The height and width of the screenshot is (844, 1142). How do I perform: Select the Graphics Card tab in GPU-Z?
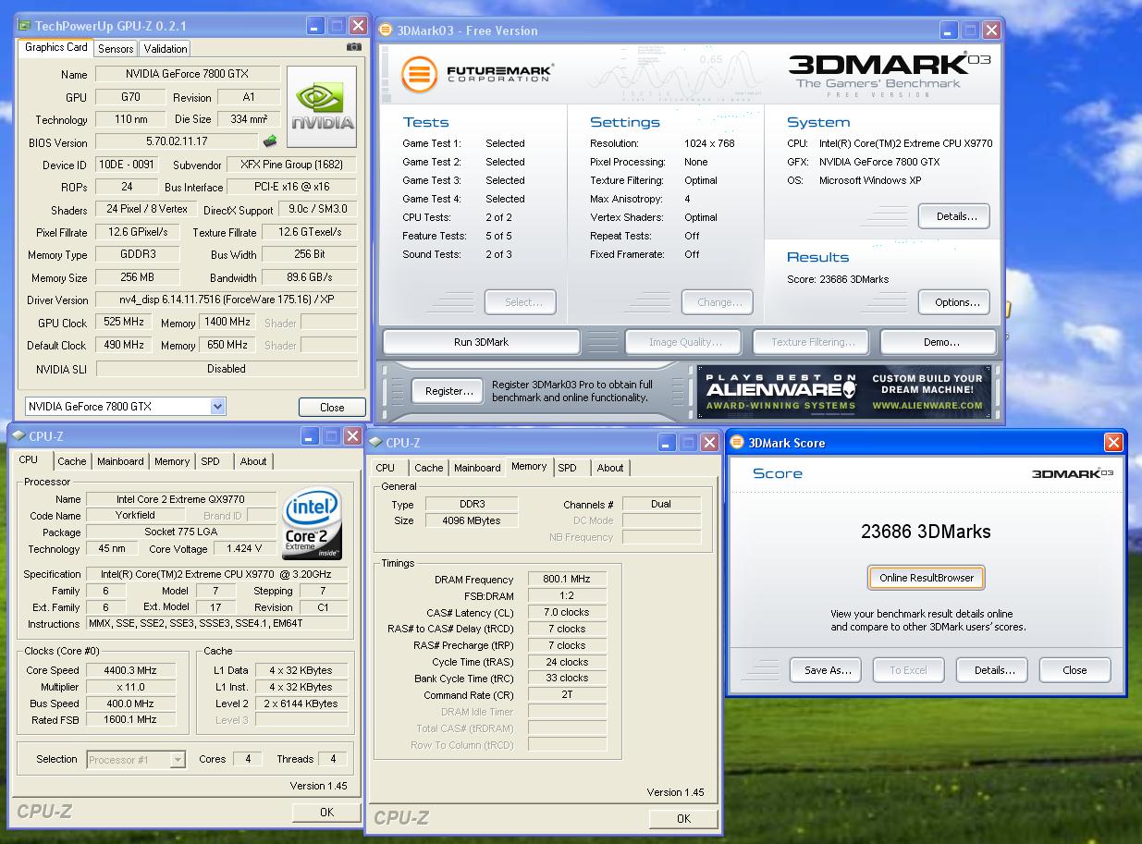[55, 47]
